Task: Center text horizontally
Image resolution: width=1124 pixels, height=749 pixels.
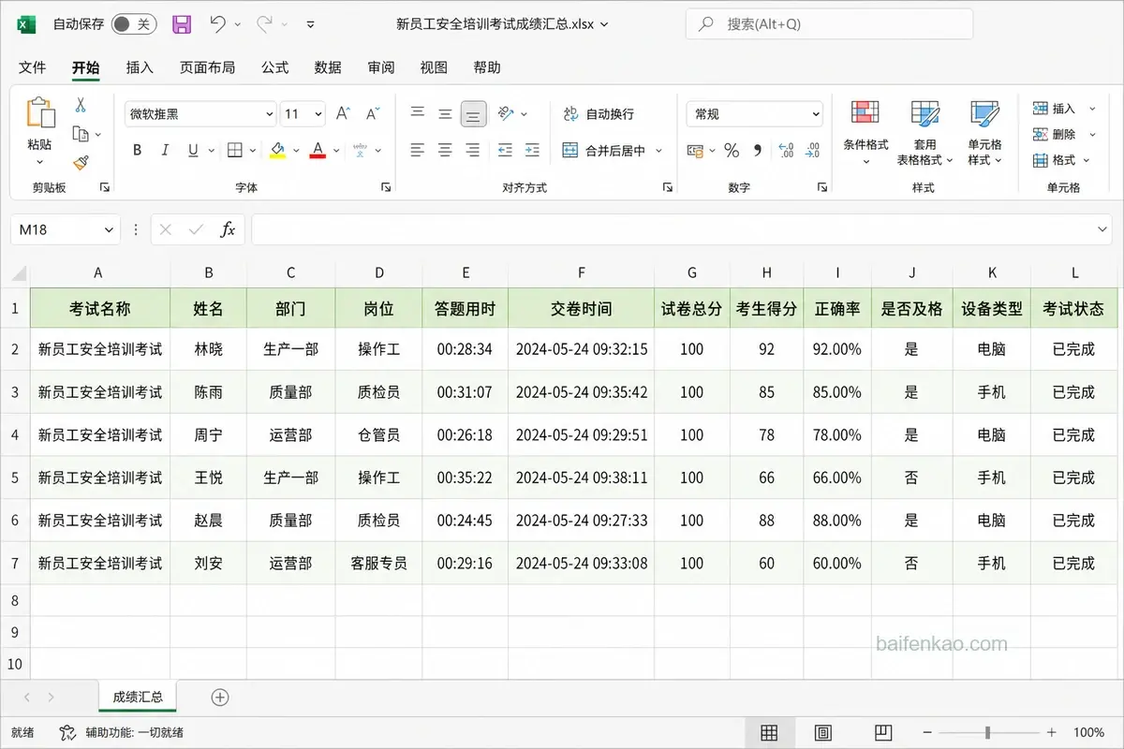Action: click(446, 150)
